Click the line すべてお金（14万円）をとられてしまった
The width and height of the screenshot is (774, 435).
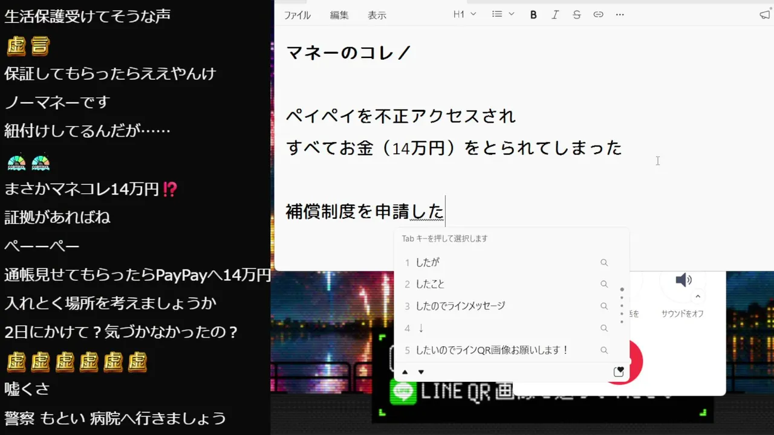tap(454, 147)
